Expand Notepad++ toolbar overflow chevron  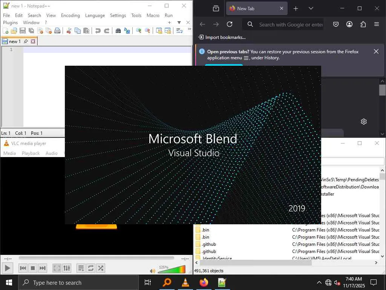point(189,29)
